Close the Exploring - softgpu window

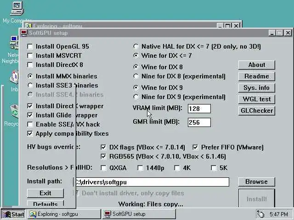[236, 26]
